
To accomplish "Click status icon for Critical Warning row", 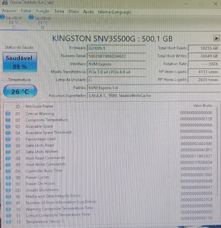I will pos(8,114).
